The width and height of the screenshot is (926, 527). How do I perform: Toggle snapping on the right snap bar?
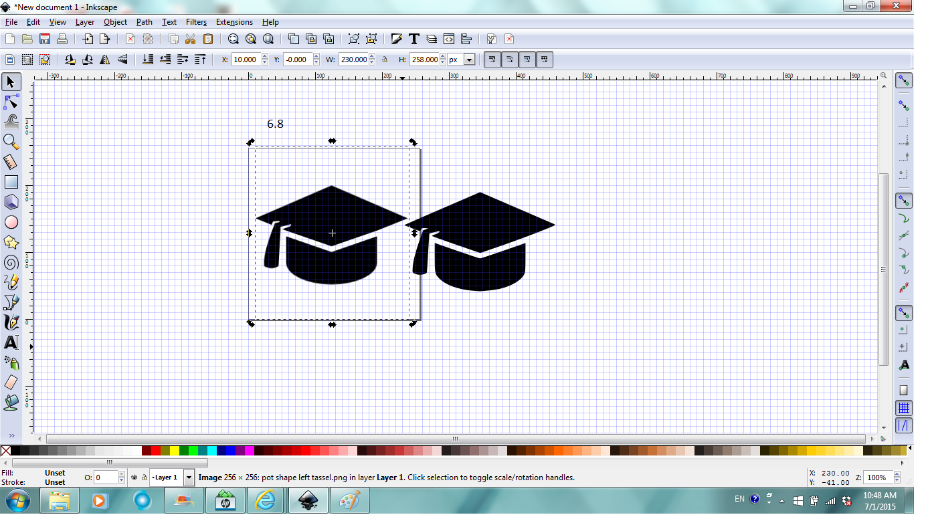pos(904,80)
